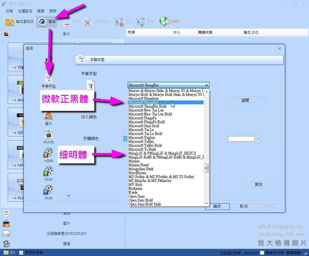
Task: Open the 輸出資料夾 output folder button
Action: 19,22
